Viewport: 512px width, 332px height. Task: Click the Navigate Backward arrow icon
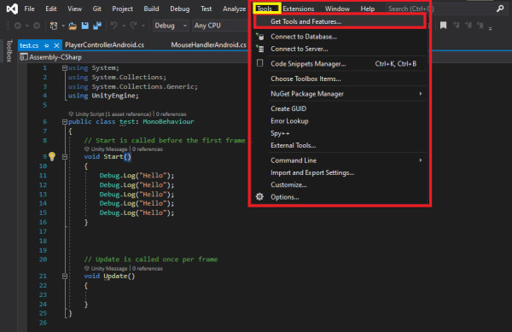(18, 26)
